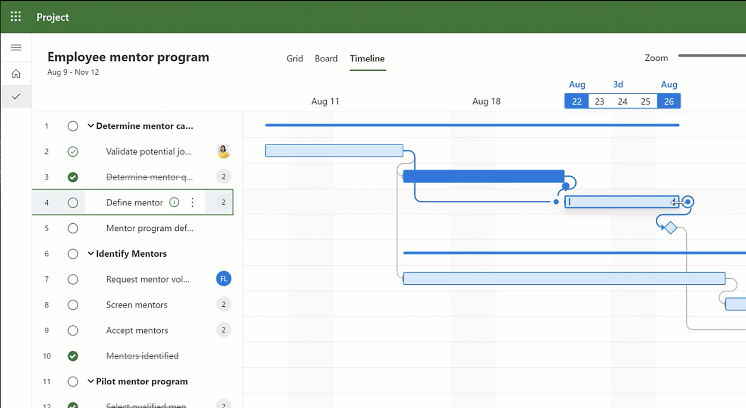Mark Screen mentors task complete
Screen dimensions: 746x408
pos(73,305)
